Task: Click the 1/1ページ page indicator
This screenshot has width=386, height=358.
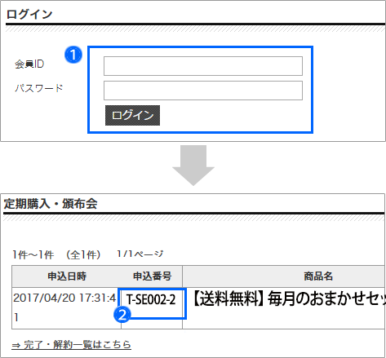Action: 140,254
